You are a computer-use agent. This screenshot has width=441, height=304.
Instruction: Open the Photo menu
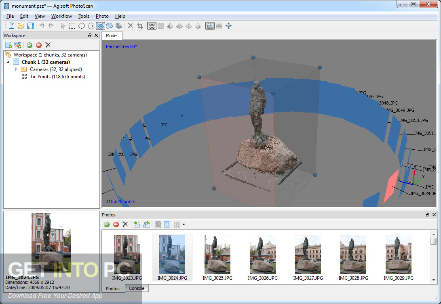coord(102,16)
